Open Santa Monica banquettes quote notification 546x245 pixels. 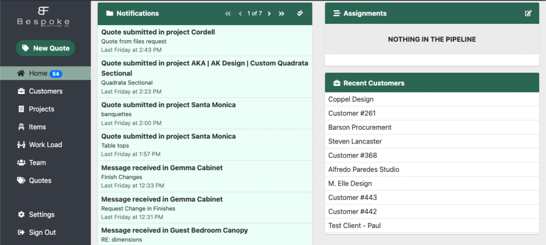pos(205,114)
